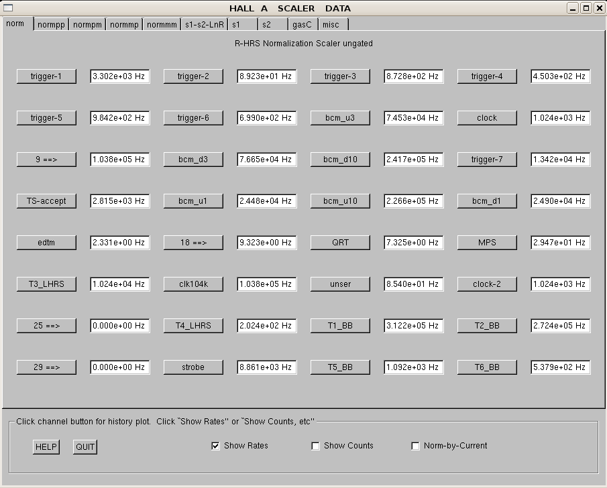Maximize the Hall A Scaler Data window

click(x=586, y=8)
